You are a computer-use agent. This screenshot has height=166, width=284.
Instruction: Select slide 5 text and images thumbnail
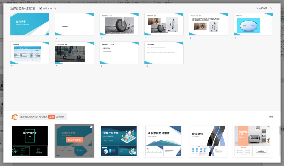pos(208,24)
